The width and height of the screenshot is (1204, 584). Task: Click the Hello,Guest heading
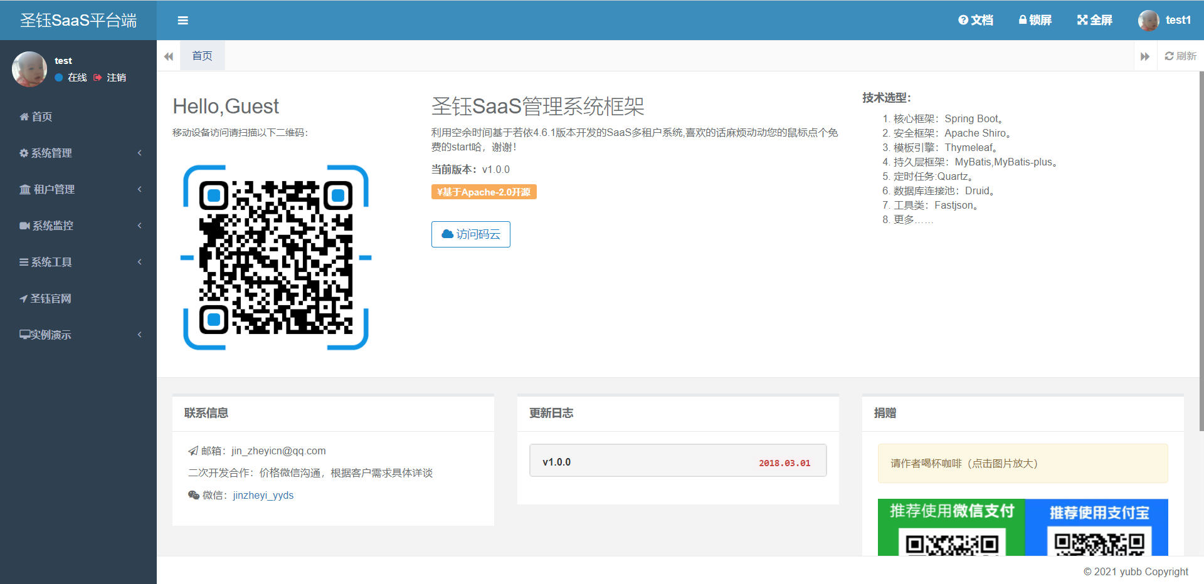tap(226, 107)
